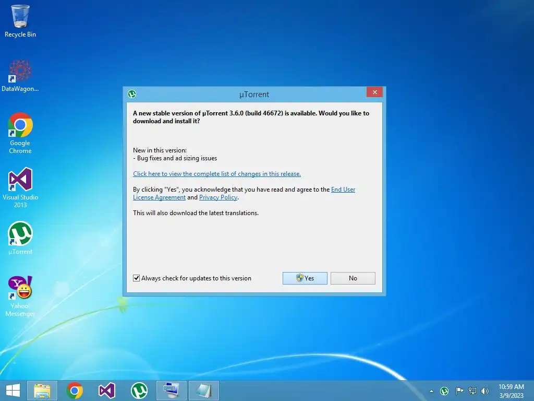The height and width of the screenshot is (401, 534).
Task: Open File Explorer from the taskbar
Action: 42,391
